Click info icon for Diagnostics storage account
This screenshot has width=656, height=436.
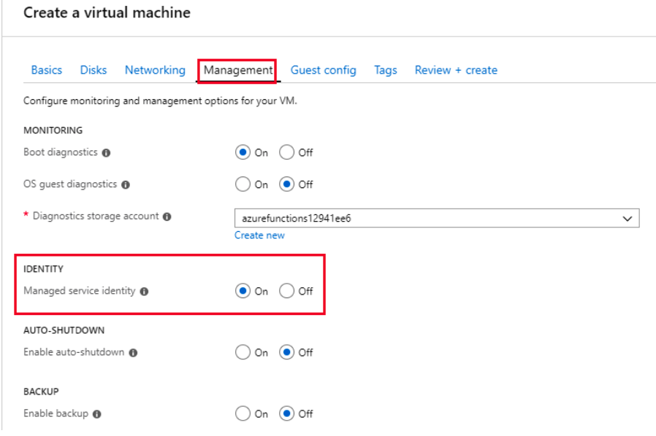167,217
